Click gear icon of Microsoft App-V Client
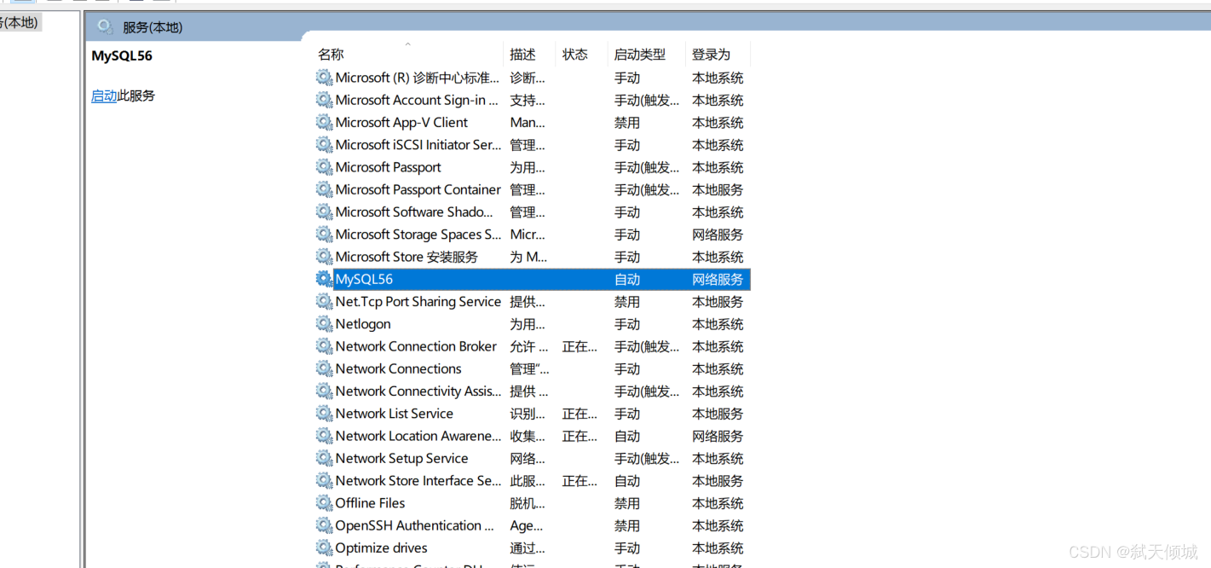This screenshot has height=568, width=1211. tap(324, 122)
